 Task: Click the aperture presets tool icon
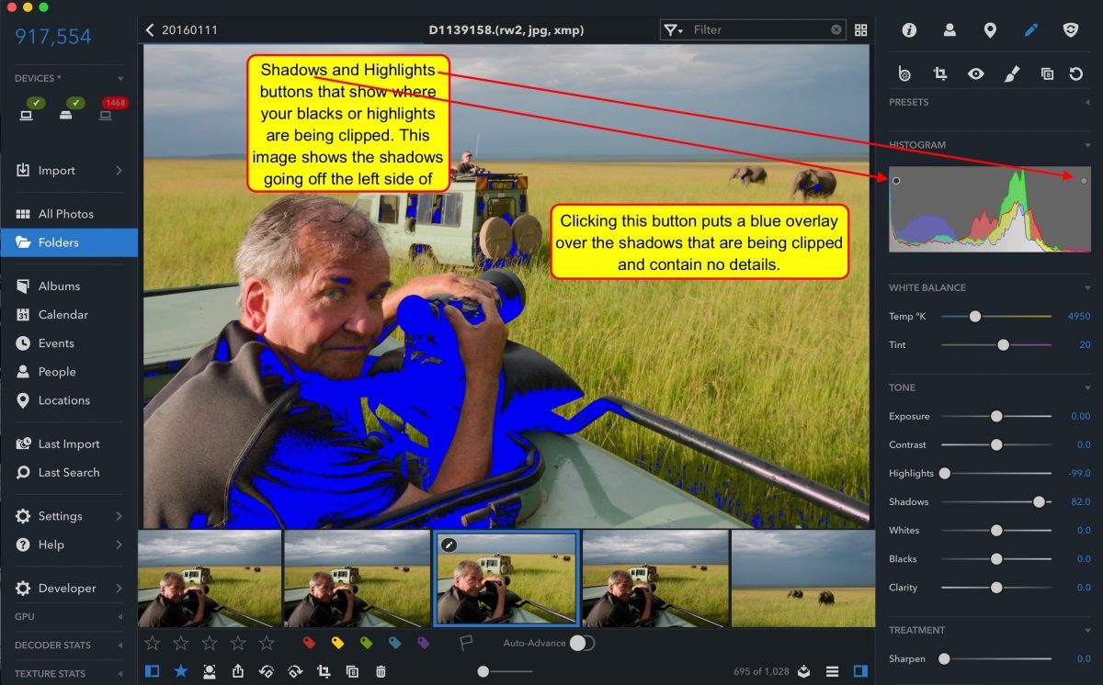pyautogui.click(x=904, y=73)
